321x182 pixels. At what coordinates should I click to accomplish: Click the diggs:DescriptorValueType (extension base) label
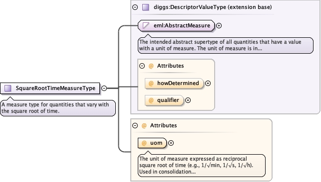(x=213, y=7)
